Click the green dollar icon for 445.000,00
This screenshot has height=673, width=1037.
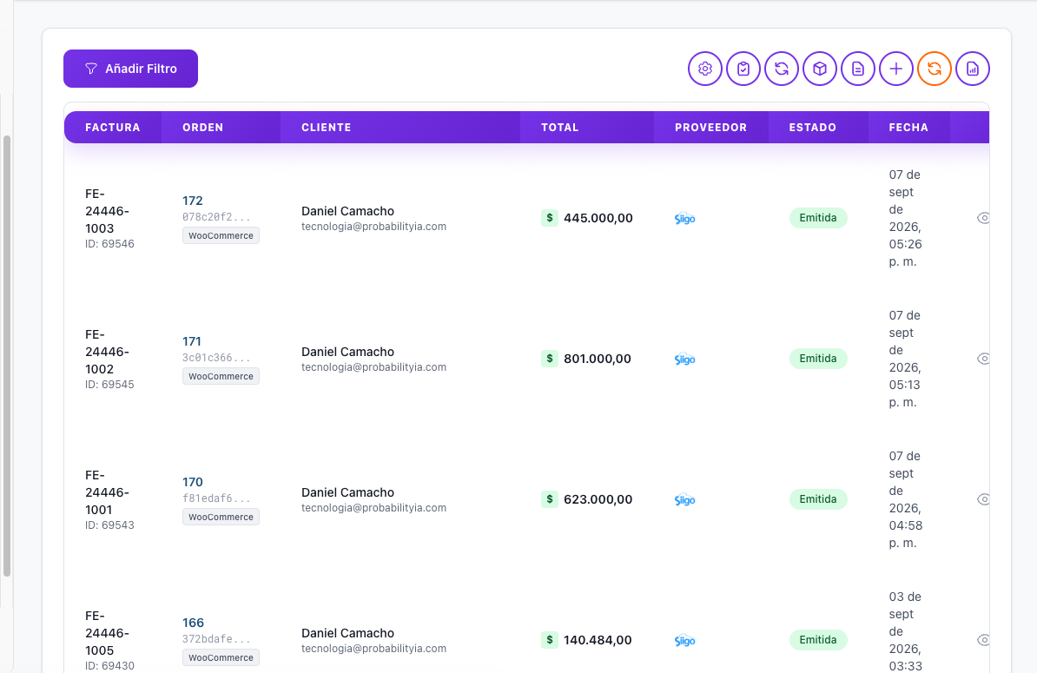550,217
